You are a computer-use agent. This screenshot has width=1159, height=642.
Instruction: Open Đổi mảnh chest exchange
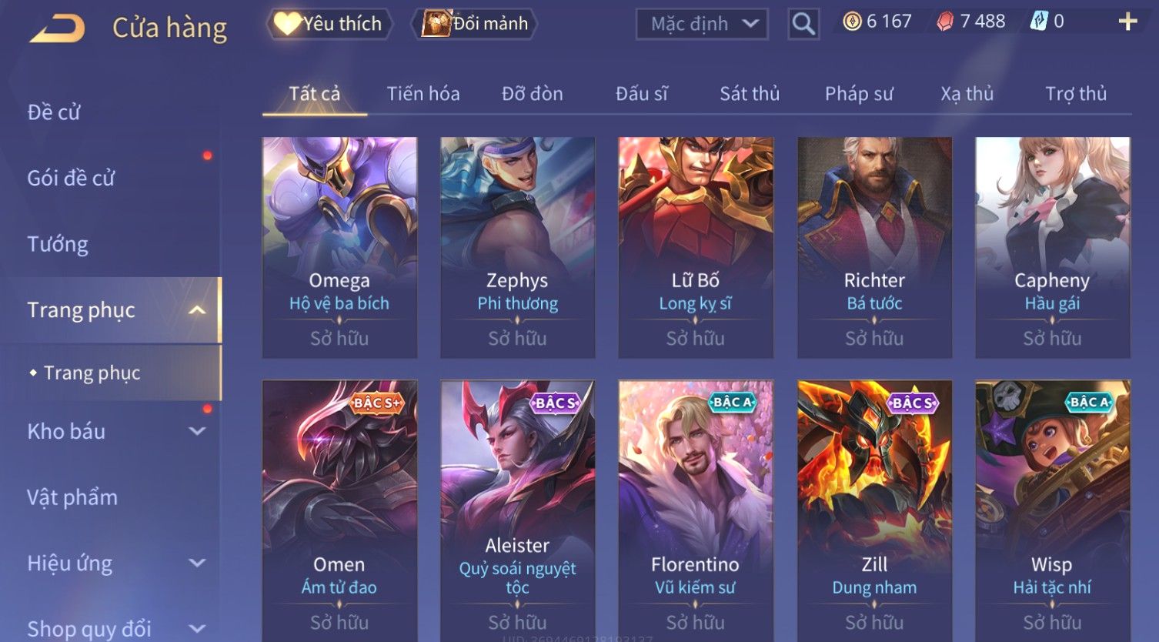pyautogui.click(x=475, y=24)
